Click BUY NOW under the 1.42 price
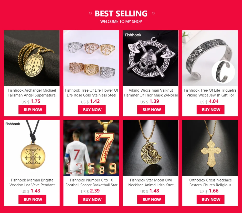The width and height of the screenshot is (242, 213). (92, 110)
